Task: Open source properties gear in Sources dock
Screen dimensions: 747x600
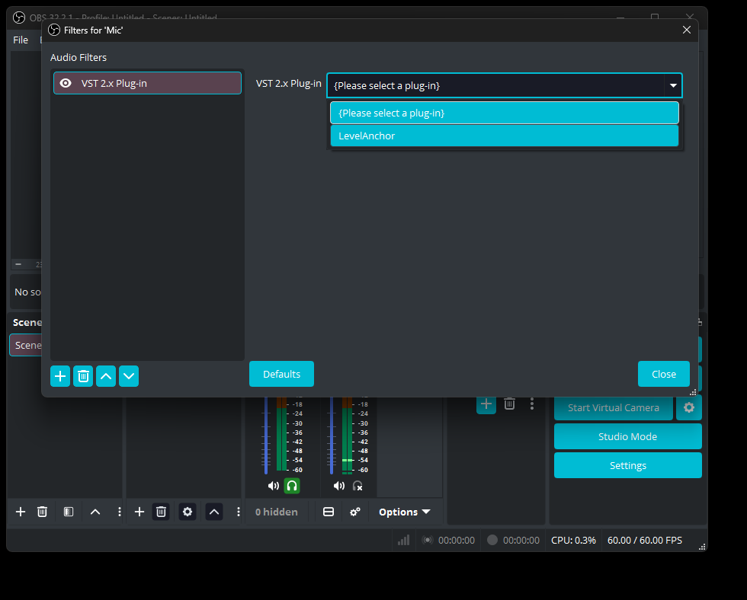Action: point(188,512)
